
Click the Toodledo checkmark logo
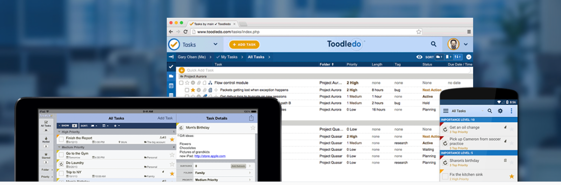pos(174,44)
